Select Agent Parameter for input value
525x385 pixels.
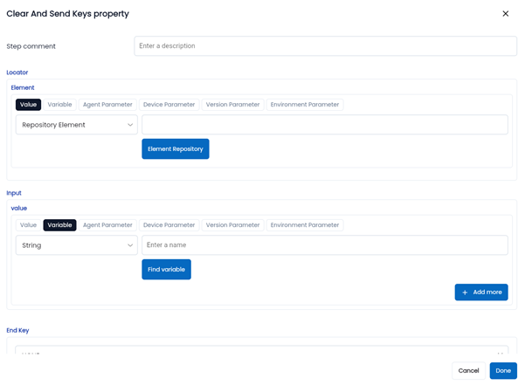click(x=107, y=225)
